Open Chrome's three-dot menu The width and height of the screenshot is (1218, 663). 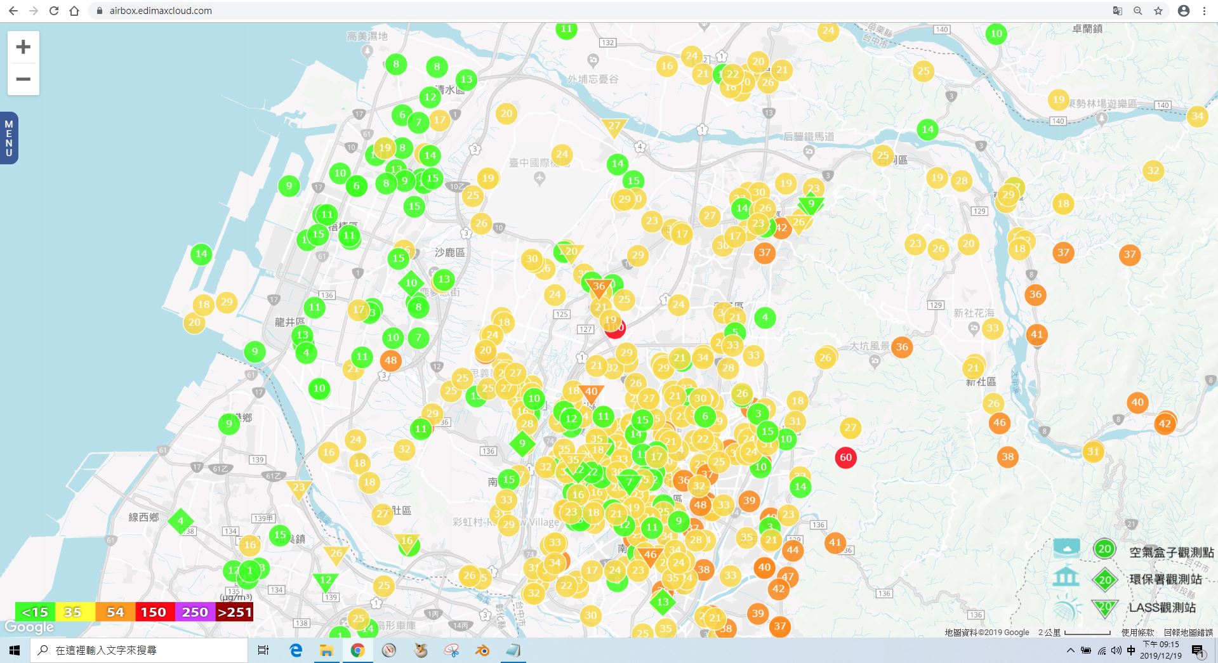tap(1204, 11)
